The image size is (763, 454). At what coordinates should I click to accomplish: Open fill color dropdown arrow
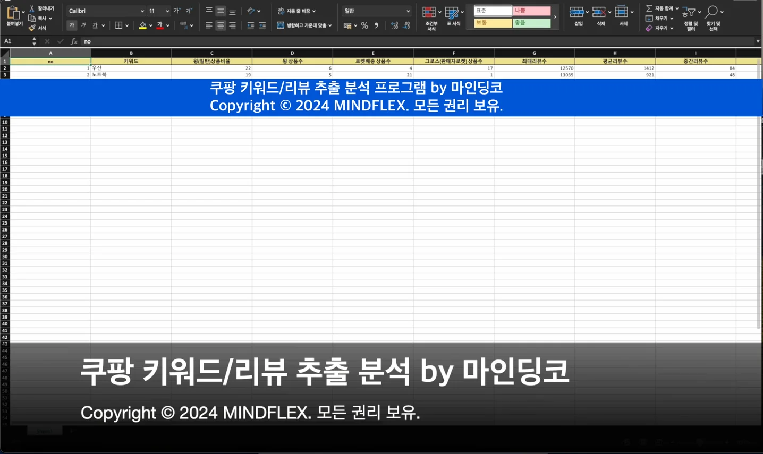pos(151,25)
